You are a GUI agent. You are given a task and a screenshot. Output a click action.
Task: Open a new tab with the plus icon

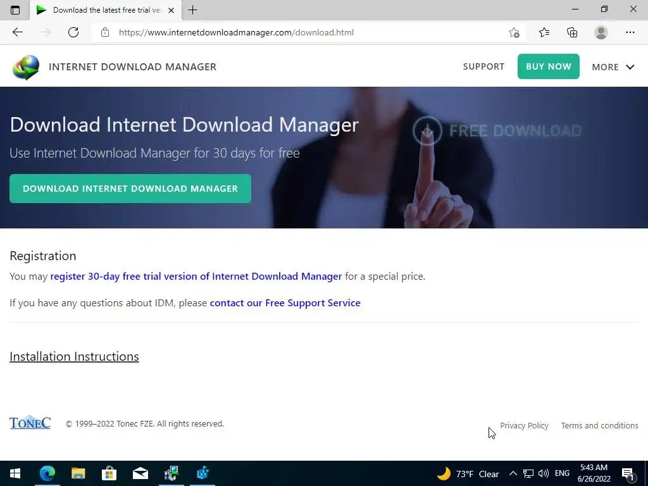point(192,10)
